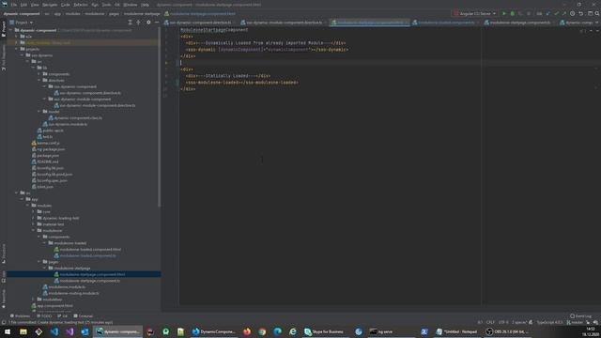Viewport: 601px width, 338px height.
Task: Select moduleone-loaded.component.html file
Action: pyautogui.click(x=90, y=250)
